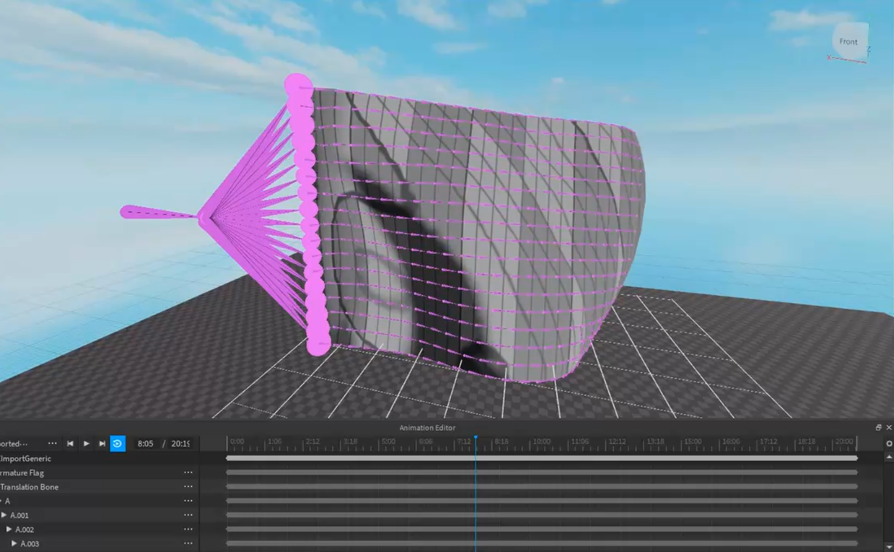Click the total duration field showing 20:19
Screen dimensions: 894x552
click(x=179, y=443)
